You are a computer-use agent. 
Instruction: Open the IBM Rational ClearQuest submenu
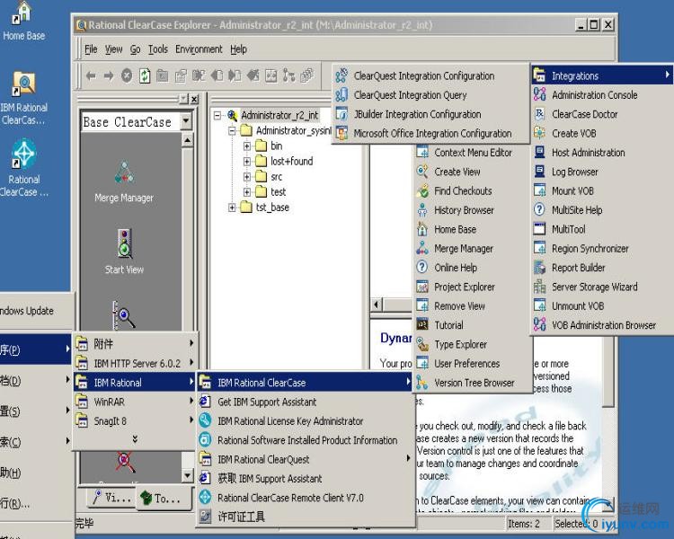pos(306,459)
